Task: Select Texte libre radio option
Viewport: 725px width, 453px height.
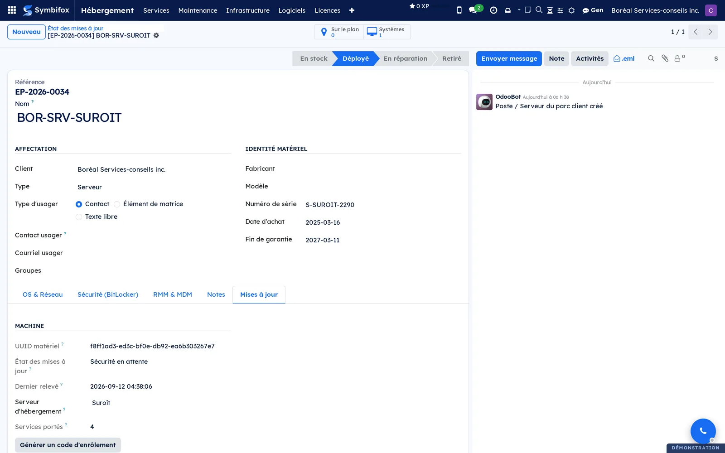Action: (x=79, y=217)
